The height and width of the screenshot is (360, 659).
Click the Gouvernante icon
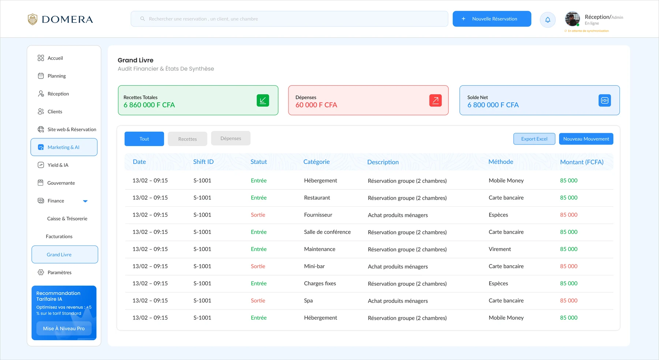[x=41, y=183]
